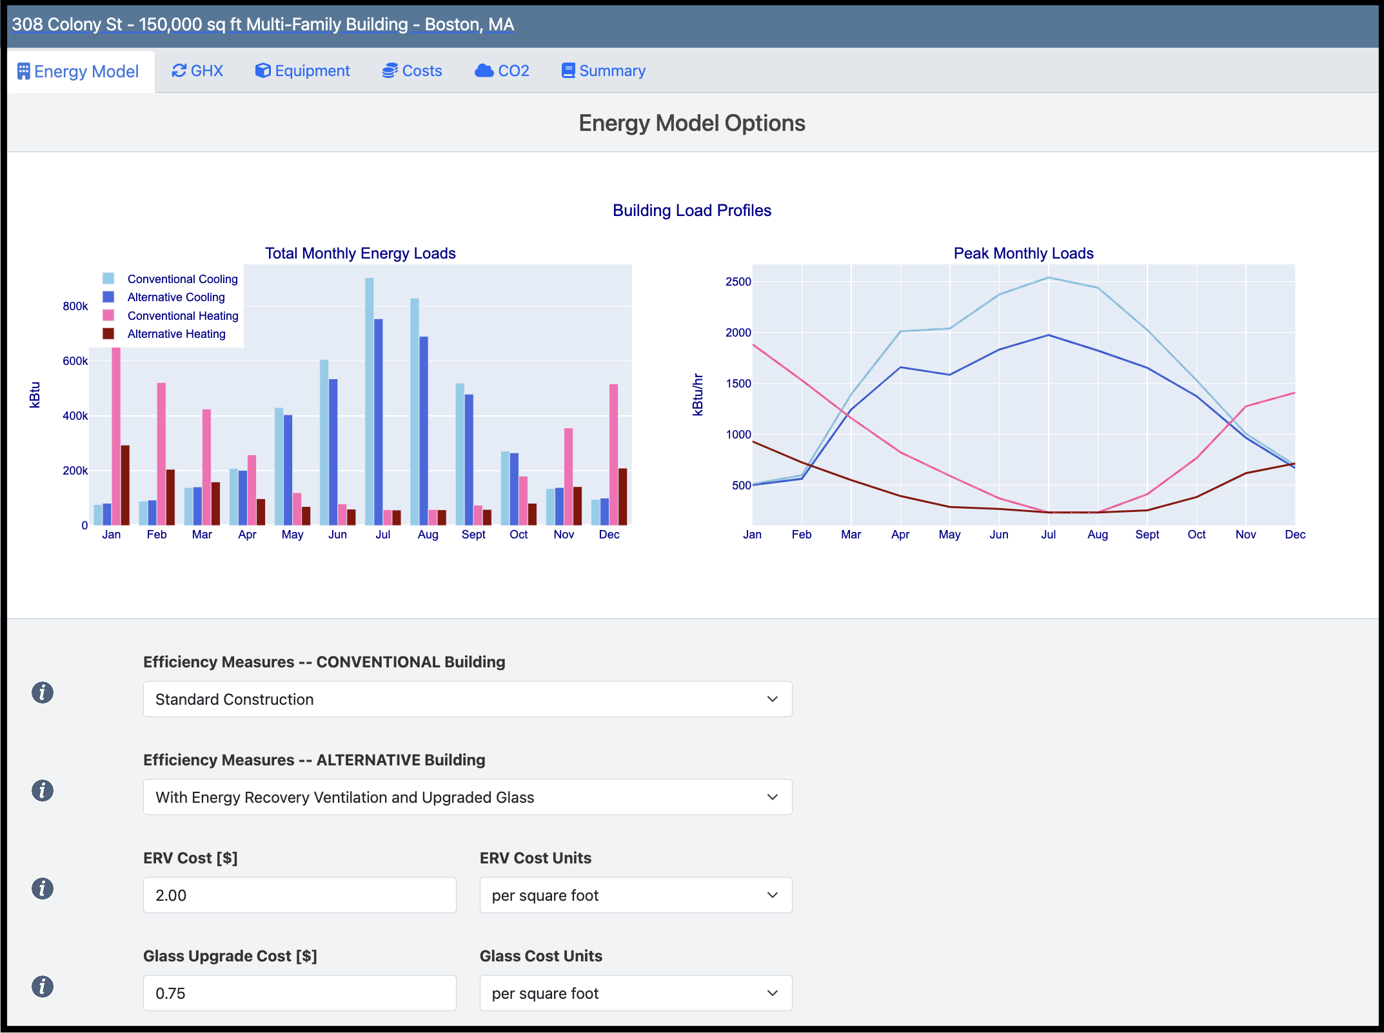Toggle Alternative Cooling series in chart legend
The height and width of the screenshot is (1033, 1384).
click(x=175, y=297)
